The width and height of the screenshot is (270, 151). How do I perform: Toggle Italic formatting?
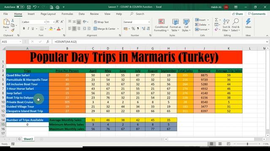tap(28, 29)
